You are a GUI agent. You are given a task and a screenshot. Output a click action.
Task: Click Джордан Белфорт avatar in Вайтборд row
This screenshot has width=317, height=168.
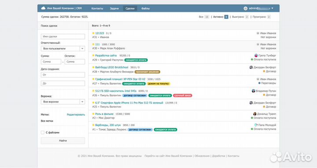[x=251, y=67]
